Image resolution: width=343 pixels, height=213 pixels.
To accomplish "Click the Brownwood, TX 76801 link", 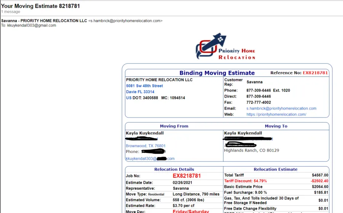I will tap(146, 146).
